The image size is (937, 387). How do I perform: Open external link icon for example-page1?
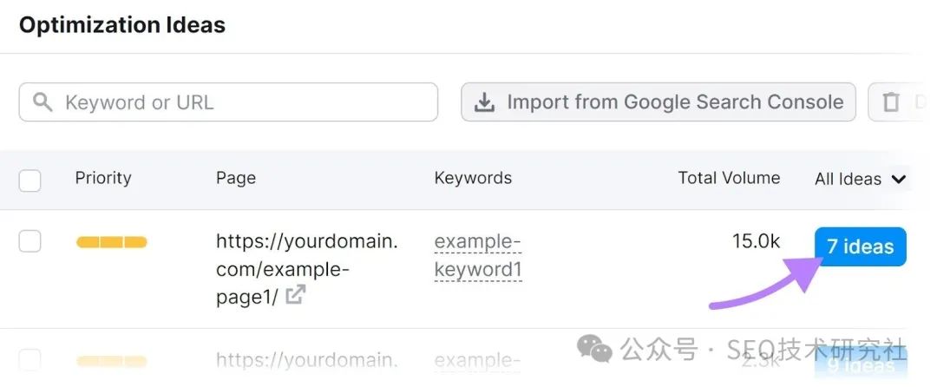tap(296, 295)
